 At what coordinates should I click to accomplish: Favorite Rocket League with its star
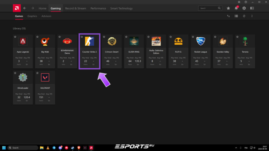click(x=193, y=37)
